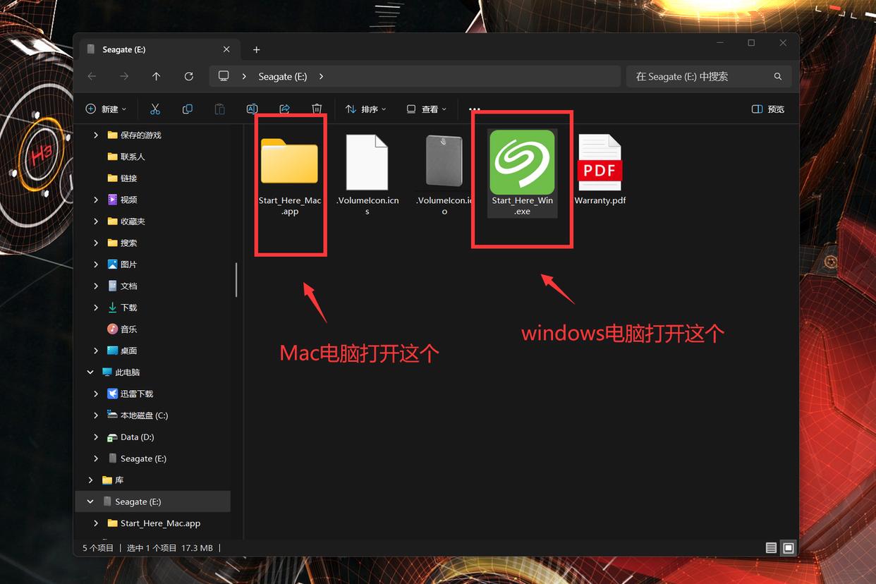Collapse the 此电脑 tree node
The image size is (876, 584).
(x=90, y=372)
